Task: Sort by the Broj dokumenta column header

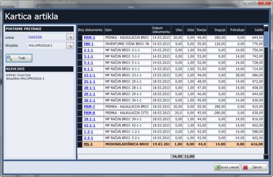Action: (90, 30)
